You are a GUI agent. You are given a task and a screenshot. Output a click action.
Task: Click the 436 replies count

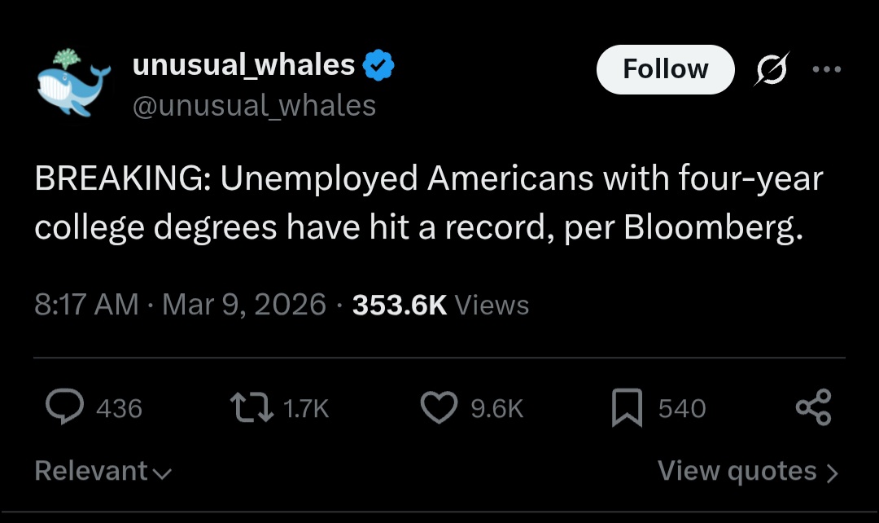(119, 408)
